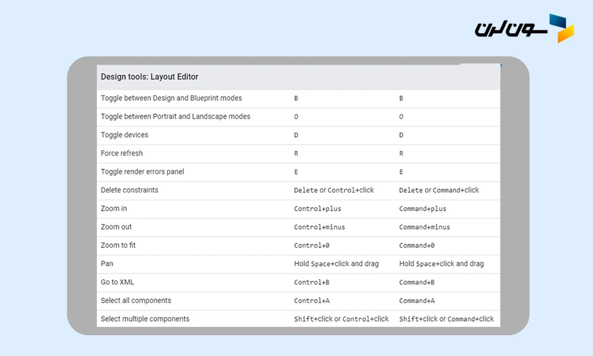The image size is (593, 356).
Task: Click the 'Select multiple components' label
Action: point(145,319)
